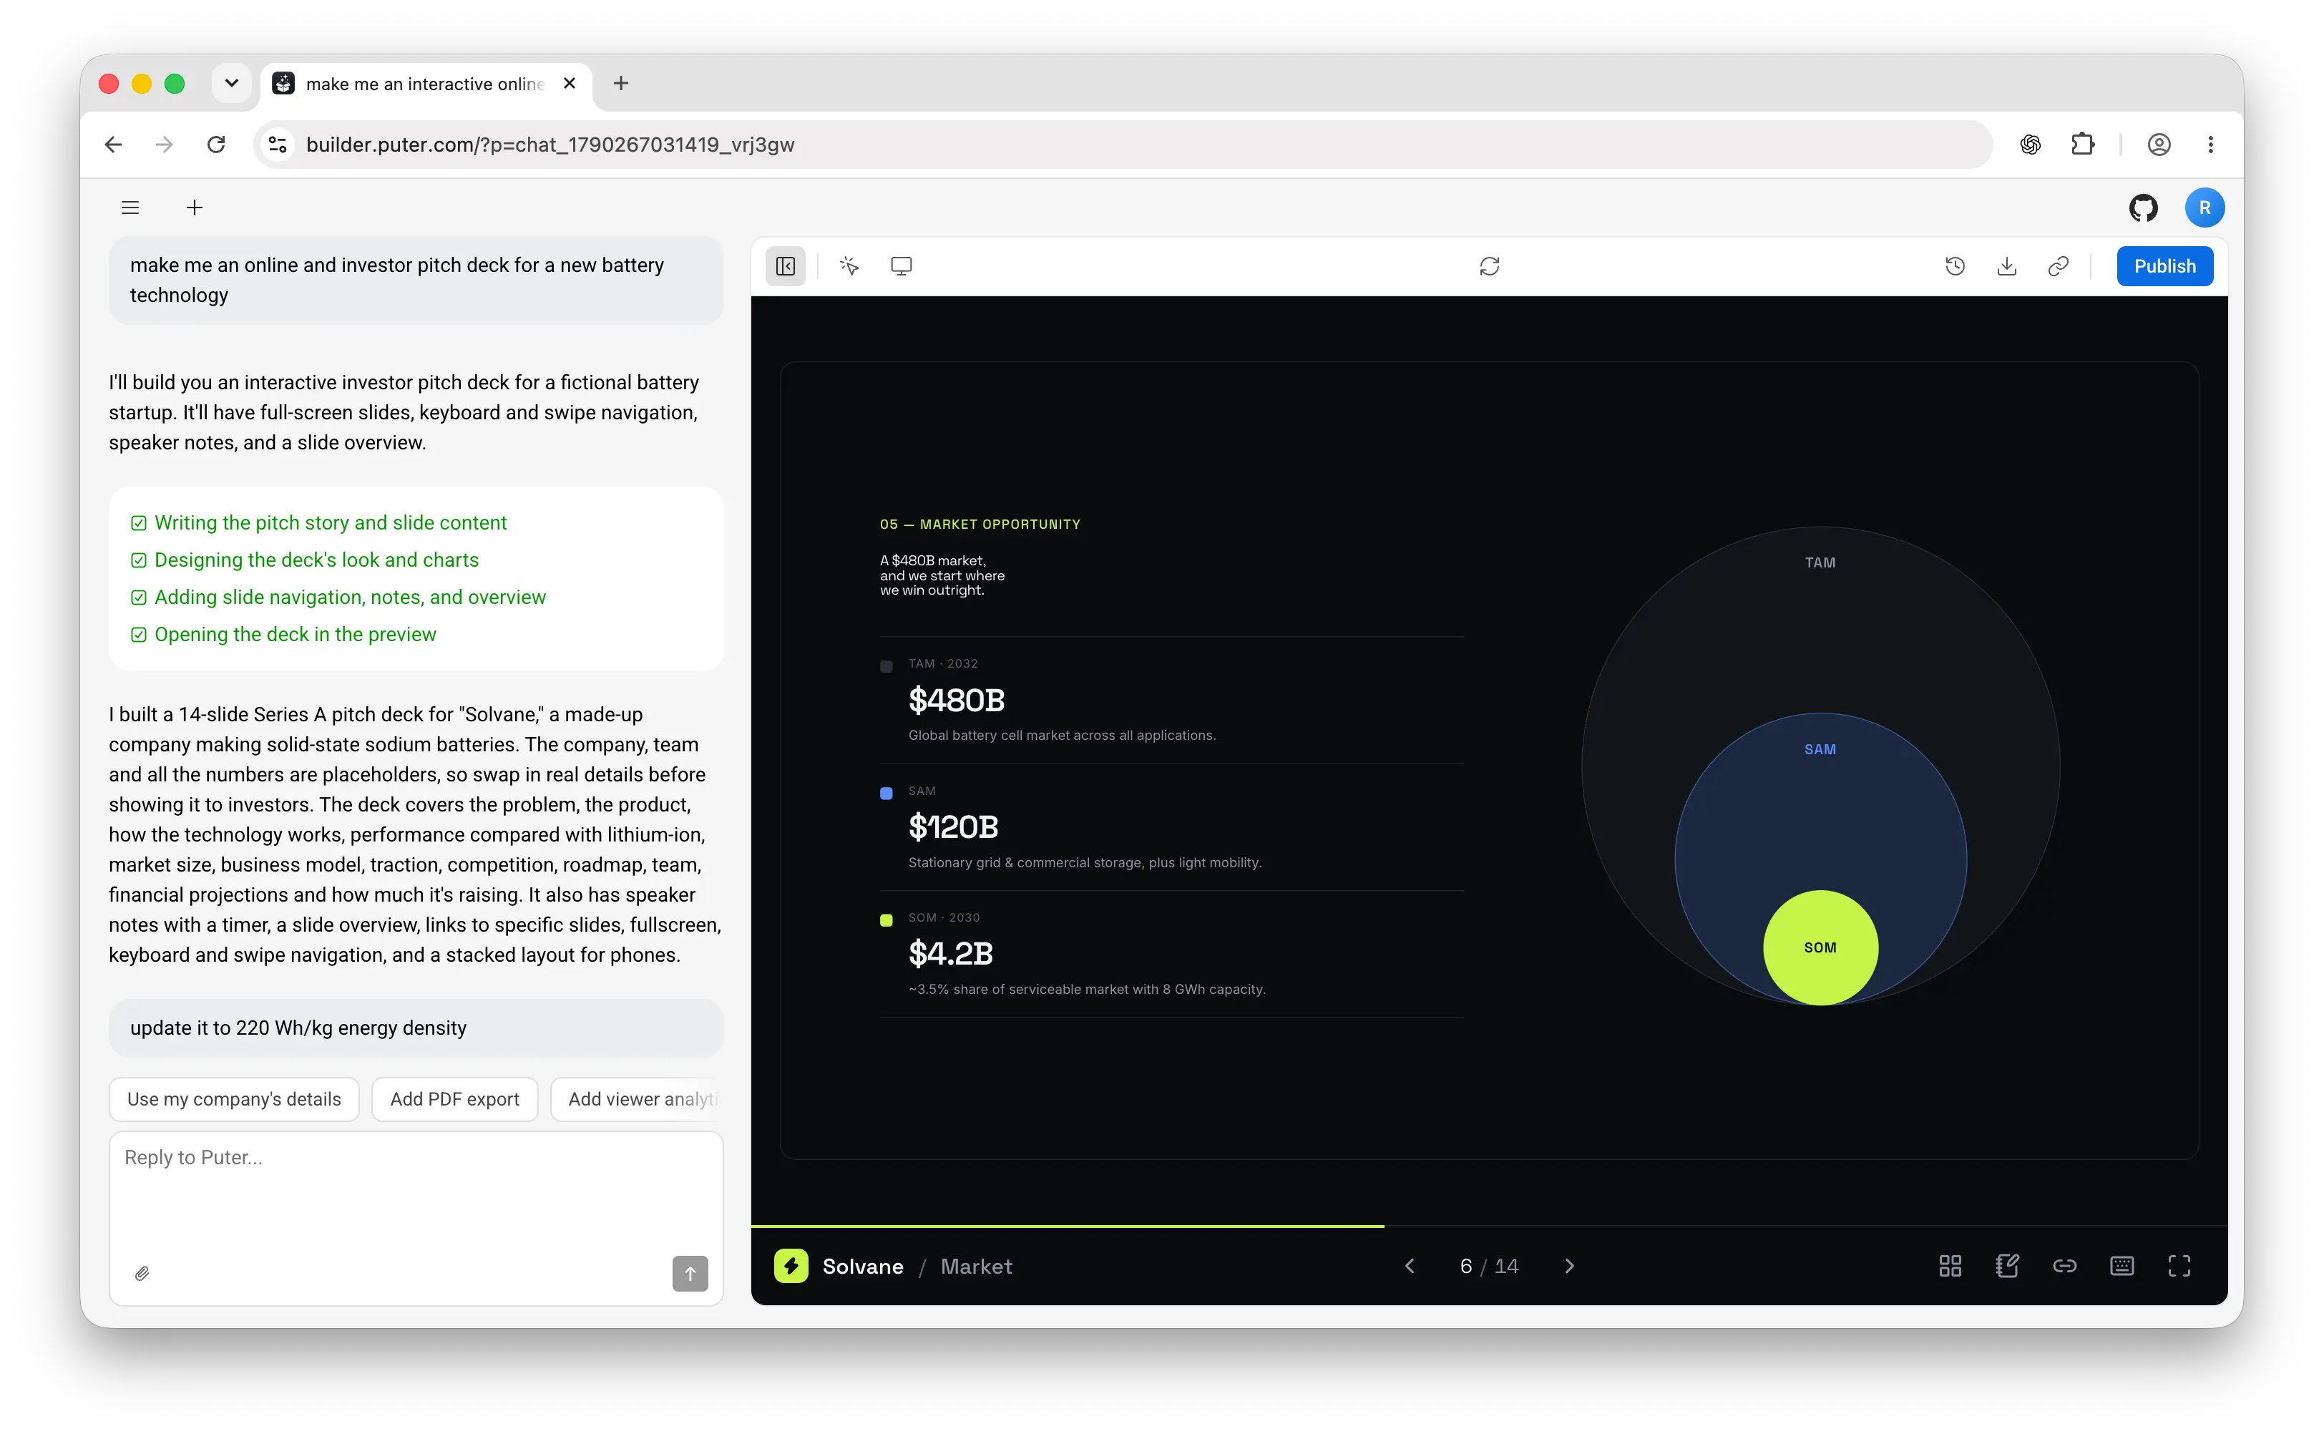
Task: Open speaker notes in the deck
Action: coord(2006,1266)
